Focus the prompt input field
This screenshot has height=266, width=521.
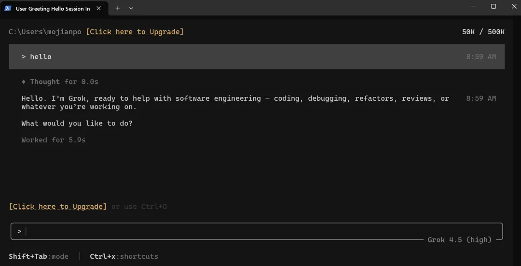coord(257,231)
